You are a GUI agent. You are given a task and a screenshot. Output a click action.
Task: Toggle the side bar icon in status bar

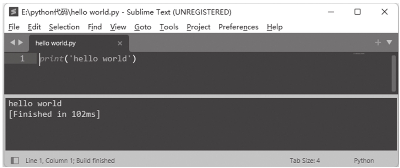tap(14, 161)
